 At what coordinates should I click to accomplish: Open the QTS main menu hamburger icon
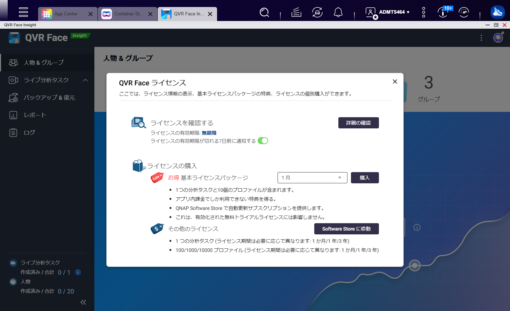point(23,12)
